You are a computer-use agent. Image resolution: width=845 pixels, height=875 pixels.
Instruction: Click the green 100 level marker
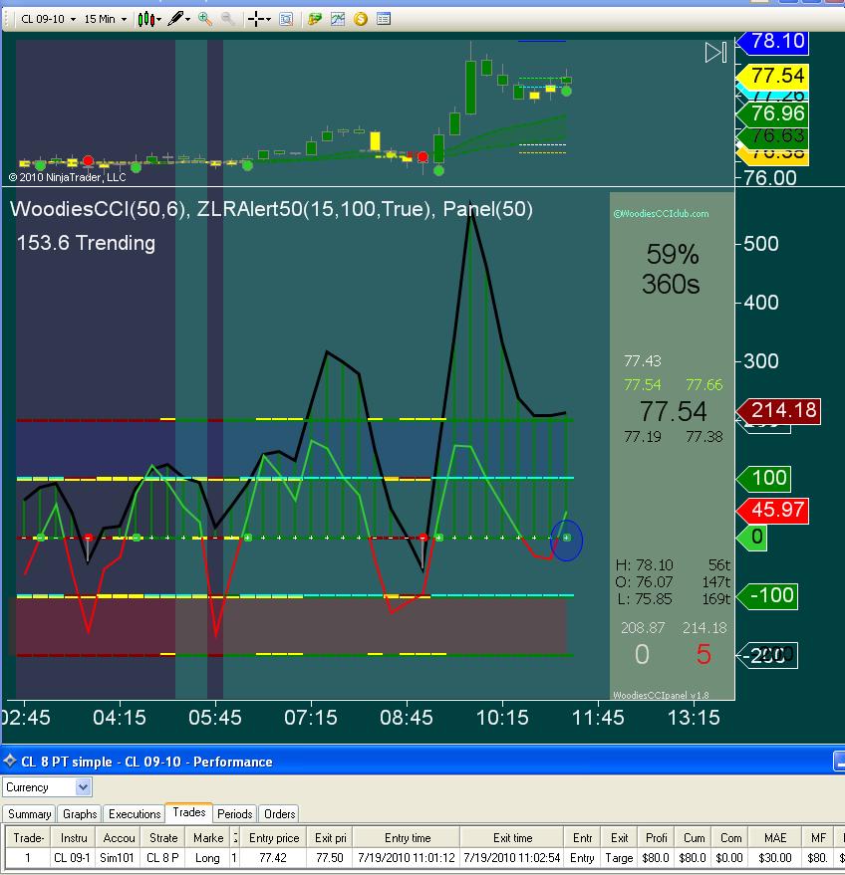pyautogui.click(x=764, y=478)
